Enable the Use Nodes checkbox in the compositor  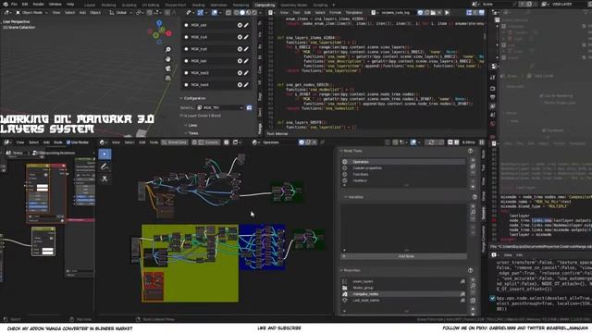pyautogui.click(x=68, y=142)
